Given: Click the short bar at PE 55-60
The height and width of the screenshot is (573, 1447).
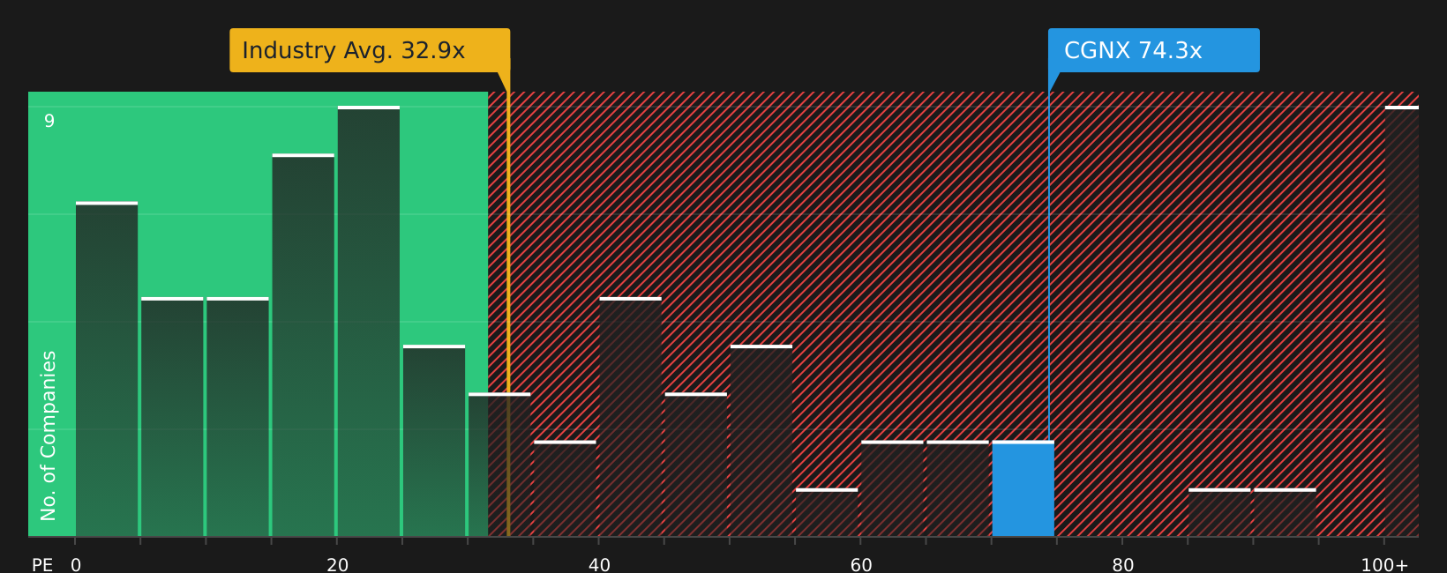Looking at the screenshot, I should pyautogui.click(x=827, y=512).
